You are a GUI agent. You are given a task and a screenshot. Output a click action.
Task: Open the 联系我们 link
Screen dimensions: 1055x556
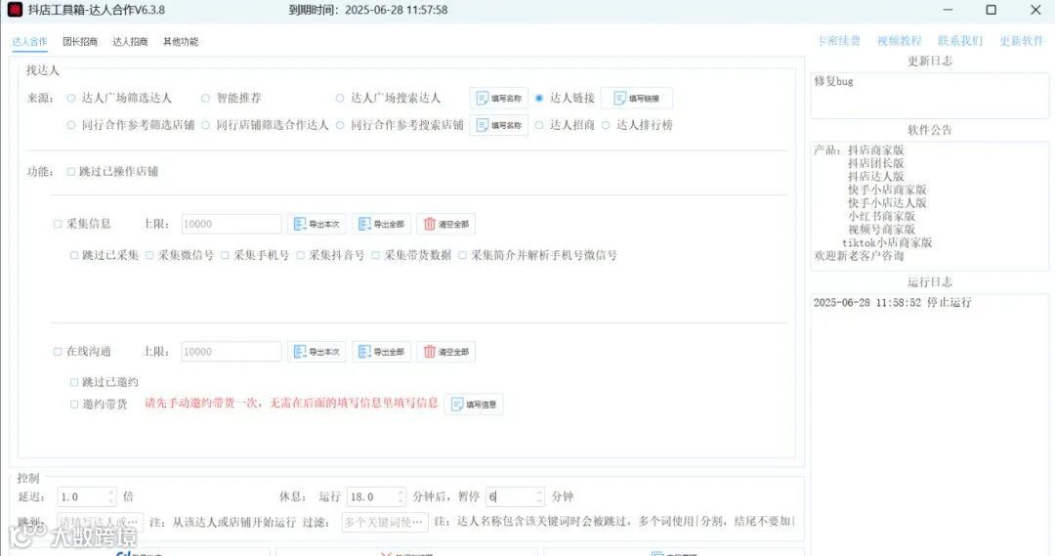[x=960, y=41]
